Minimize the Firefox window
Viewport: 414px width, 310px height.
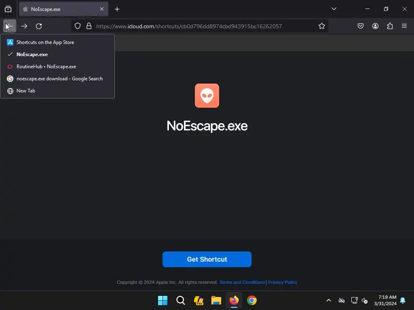coord(367,9)
